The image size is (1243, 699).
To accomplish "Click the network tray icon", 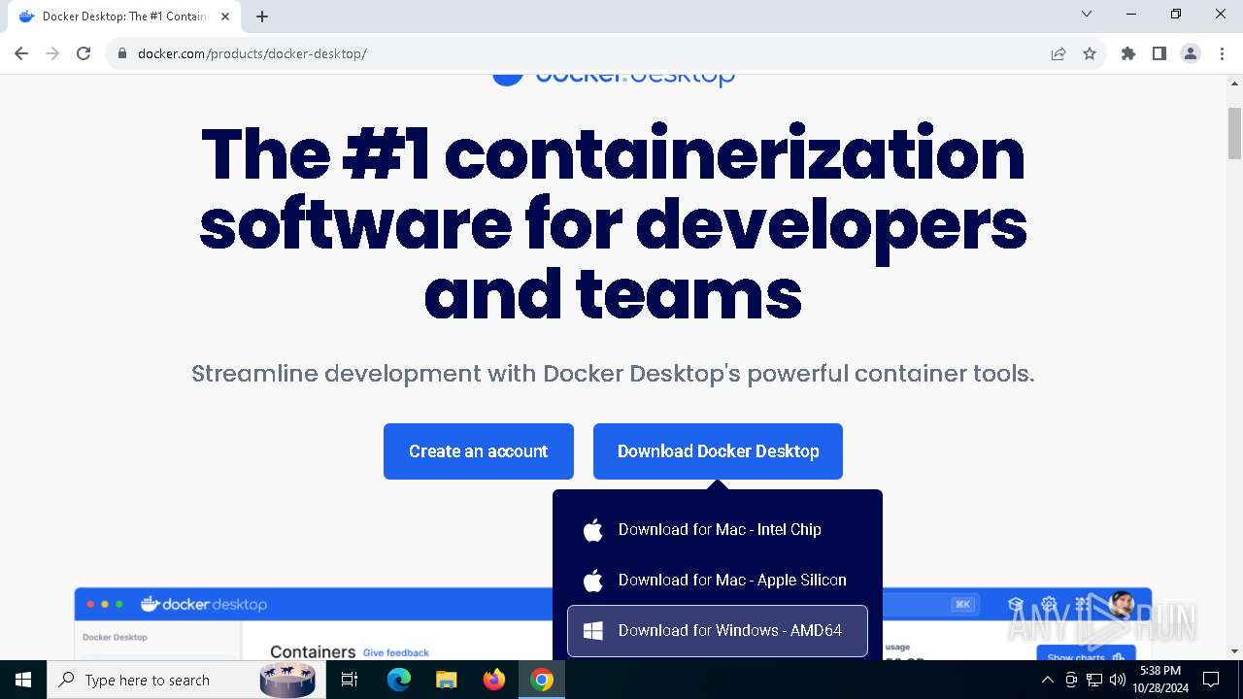I will [x=1094, y=680].
